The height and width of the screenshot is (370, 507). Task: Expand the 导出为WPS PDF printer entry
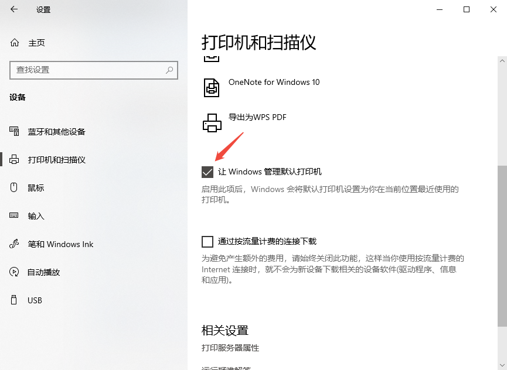(x=258, y=118)
